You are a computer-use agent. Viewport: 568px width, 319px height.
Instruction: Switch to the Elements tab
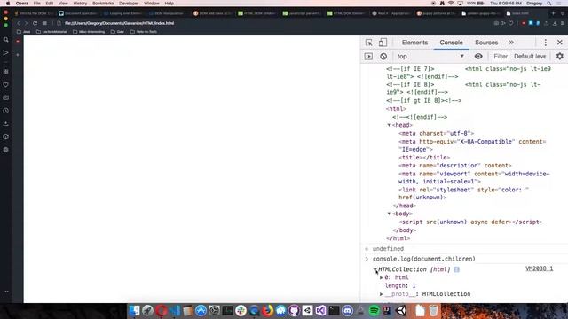click(414, 43)
